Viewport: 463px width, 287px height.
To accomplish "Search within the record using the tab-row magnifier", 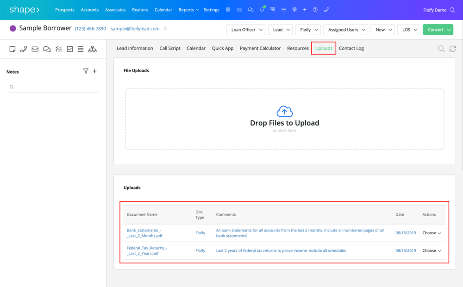I will click(441, 49).
